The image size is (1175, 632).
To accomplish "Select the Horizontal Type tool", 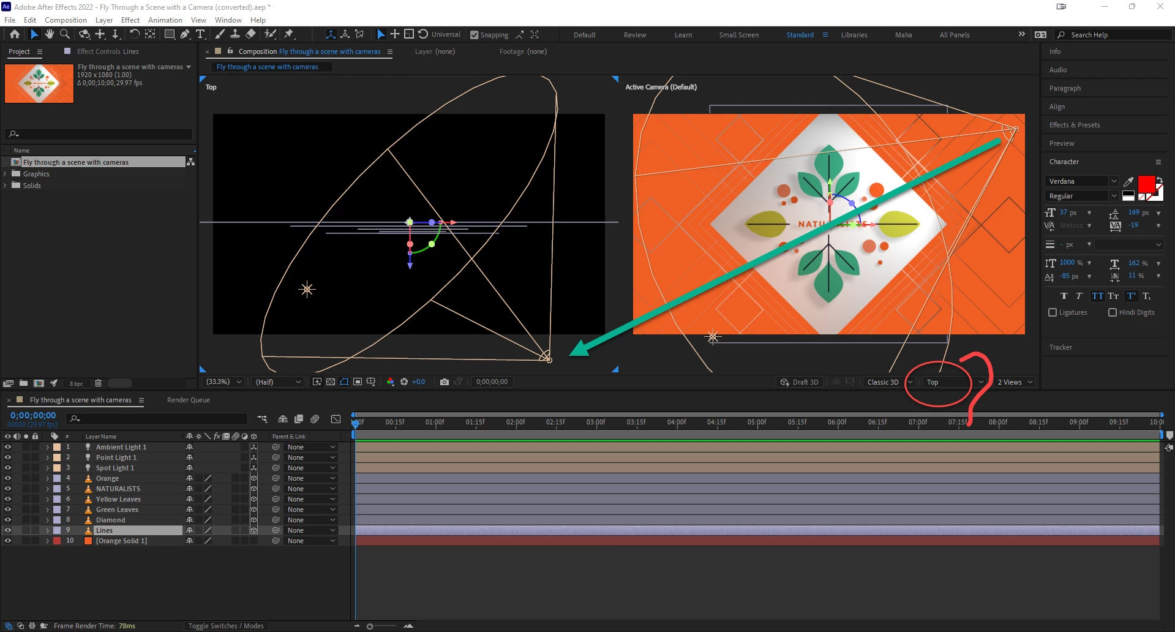I will point(200,34).
